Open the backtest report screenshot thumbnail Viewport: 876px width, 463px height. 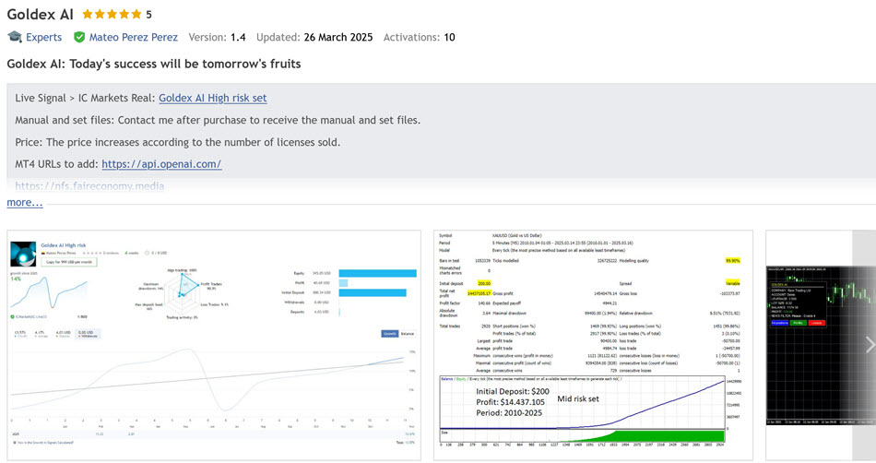click(x=593, y=345)
